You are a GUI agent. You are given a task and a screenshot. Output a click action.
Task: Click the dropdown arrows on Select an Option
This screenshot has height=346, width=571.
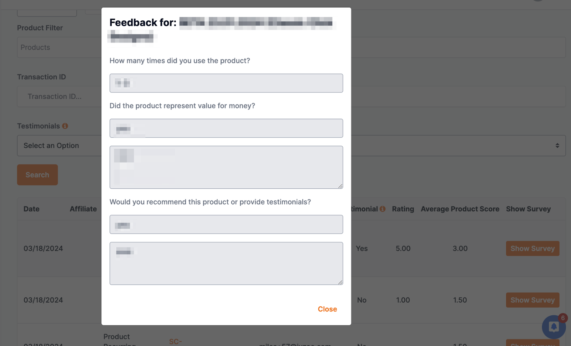click(557, 146)
